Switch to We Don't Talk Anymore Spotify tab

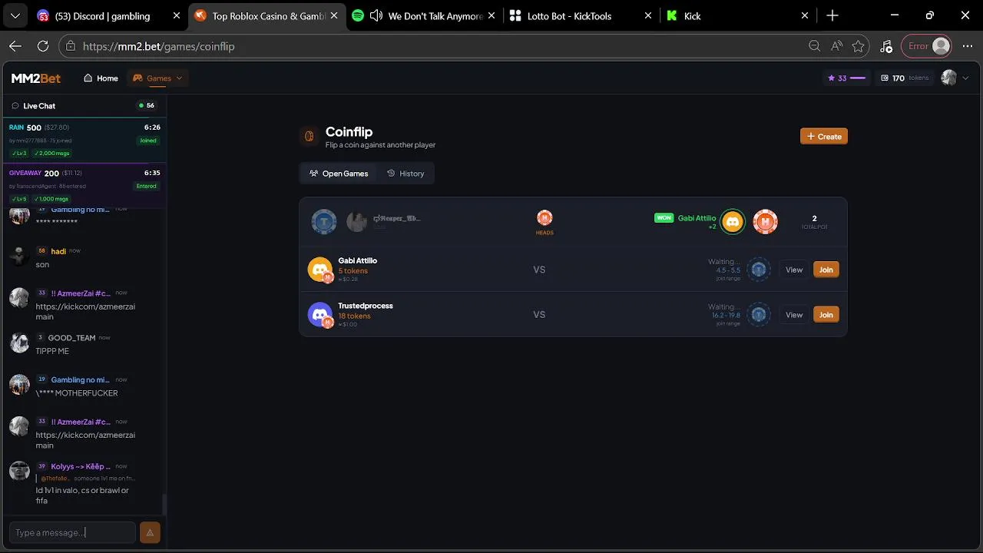tap(423, 15)
